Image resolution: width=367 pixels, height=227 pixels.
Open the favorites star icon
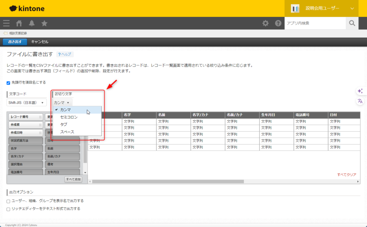(44, 23)
